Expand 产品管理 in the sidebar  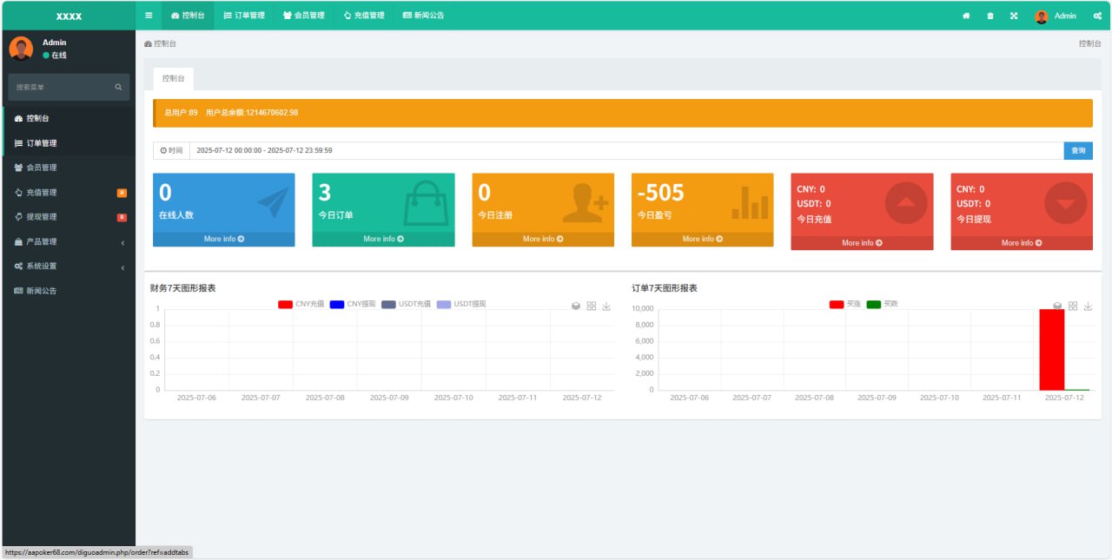pos(69,241)
